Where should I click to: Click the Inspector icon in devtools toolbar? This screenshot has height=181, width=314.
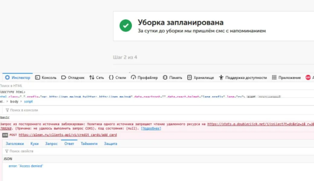(x=8, y=78)
